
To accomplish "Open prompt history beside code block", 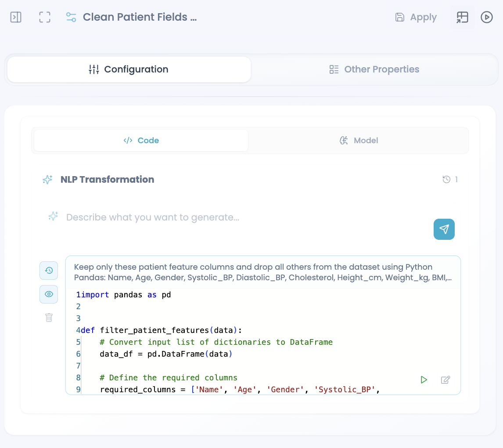I will pos(49,270).
